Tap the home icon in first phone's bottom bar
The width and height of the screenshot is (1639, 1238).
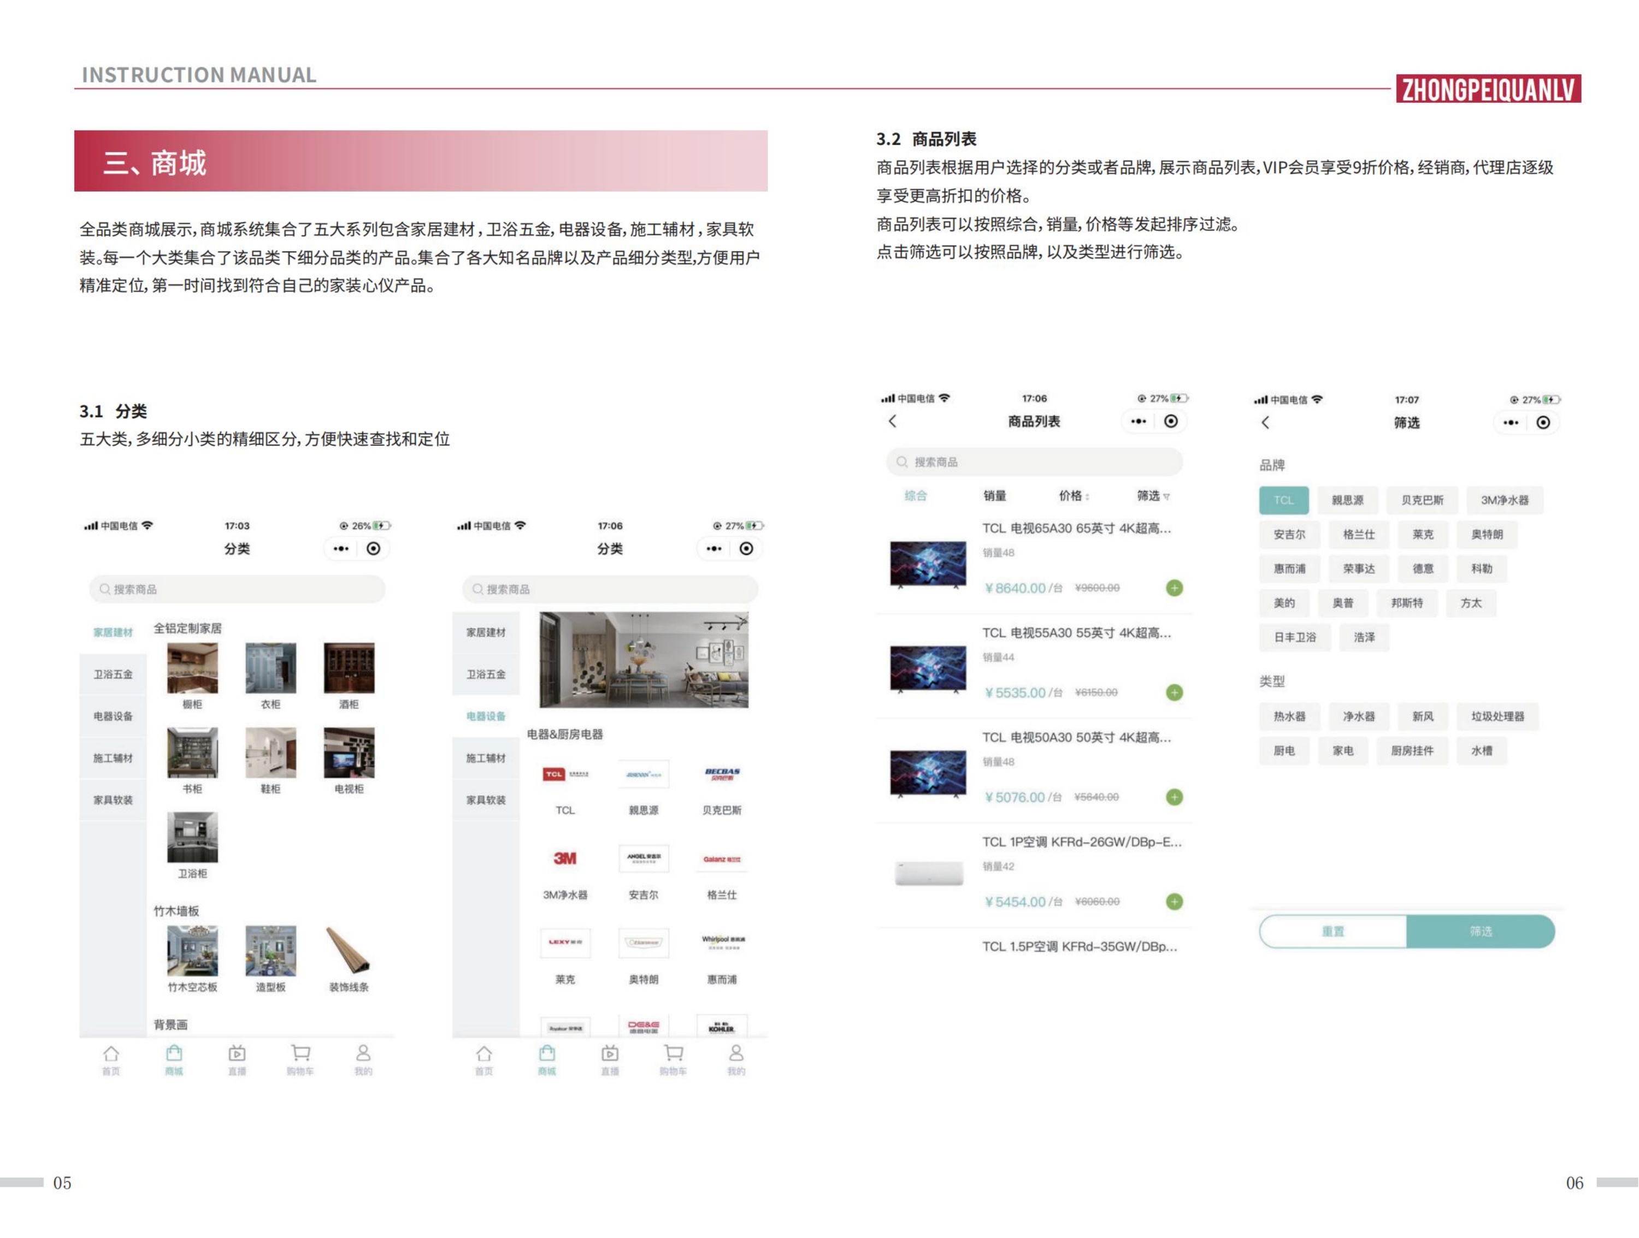click(x=111, y=1053)
